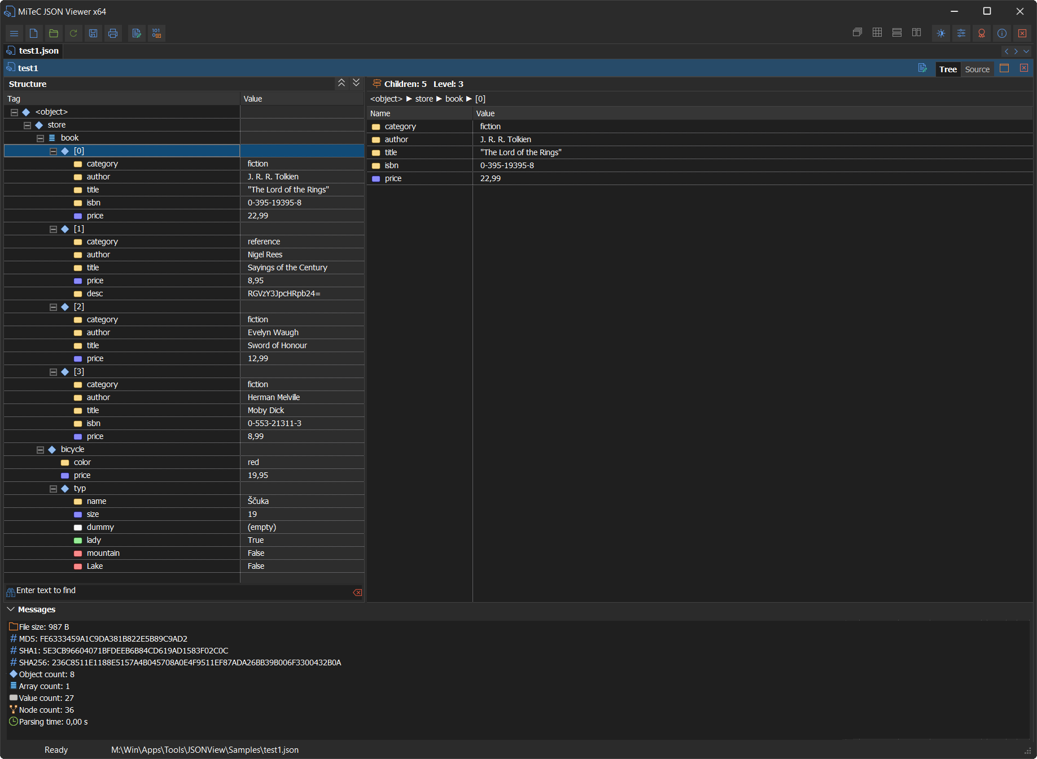Toggle the light/dark theme sun icon

point(941,33)
